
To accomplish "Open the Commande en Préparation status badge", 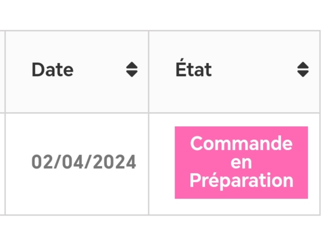I will pyautogui.click(x=241, y=162).
